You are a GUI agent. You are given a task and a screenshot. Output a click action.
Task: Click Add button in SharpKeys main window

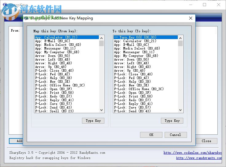point(16,141)
